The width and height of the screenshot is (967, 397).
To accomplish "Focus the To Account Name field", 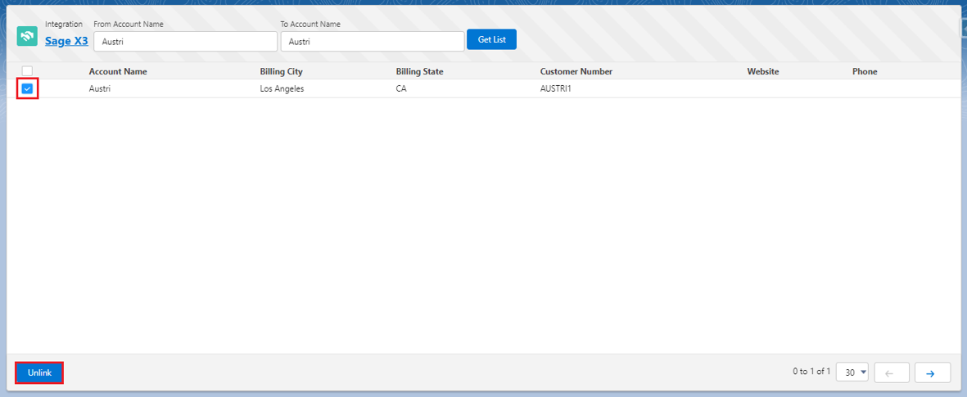I will 372,41.
